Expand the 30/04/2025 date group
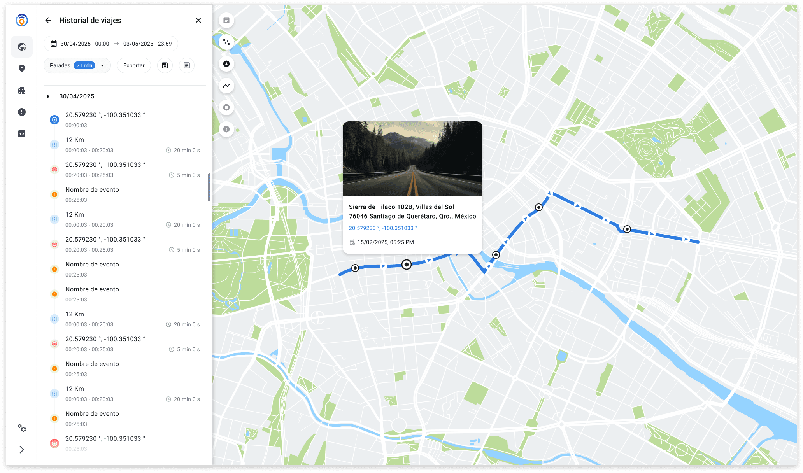 click(48, 96)
